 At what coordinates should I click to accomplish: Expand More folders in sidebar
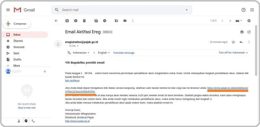tap(17, 66)
